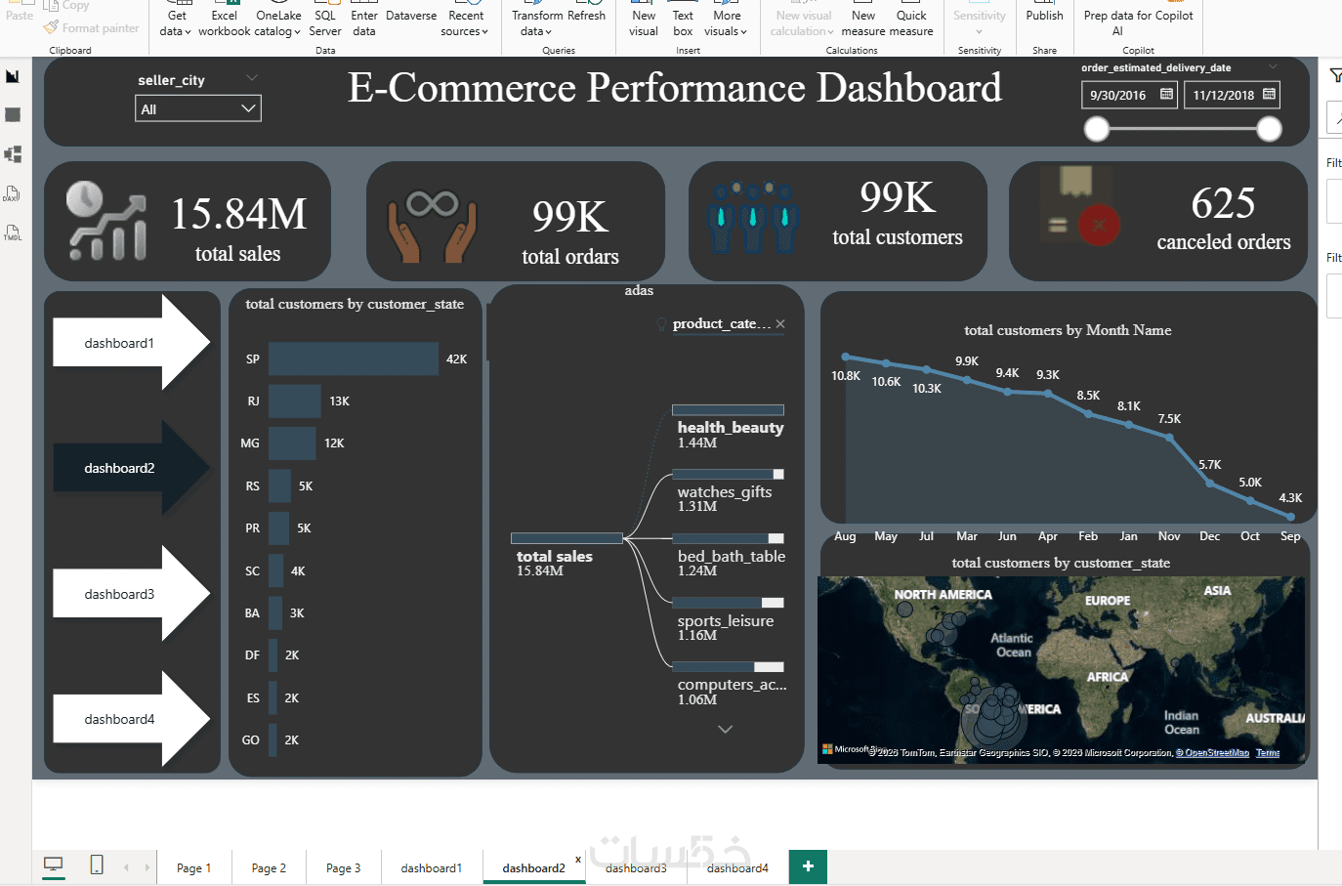Open dashboard3 page tab
1342x886 pixels.
pos(636,867)
